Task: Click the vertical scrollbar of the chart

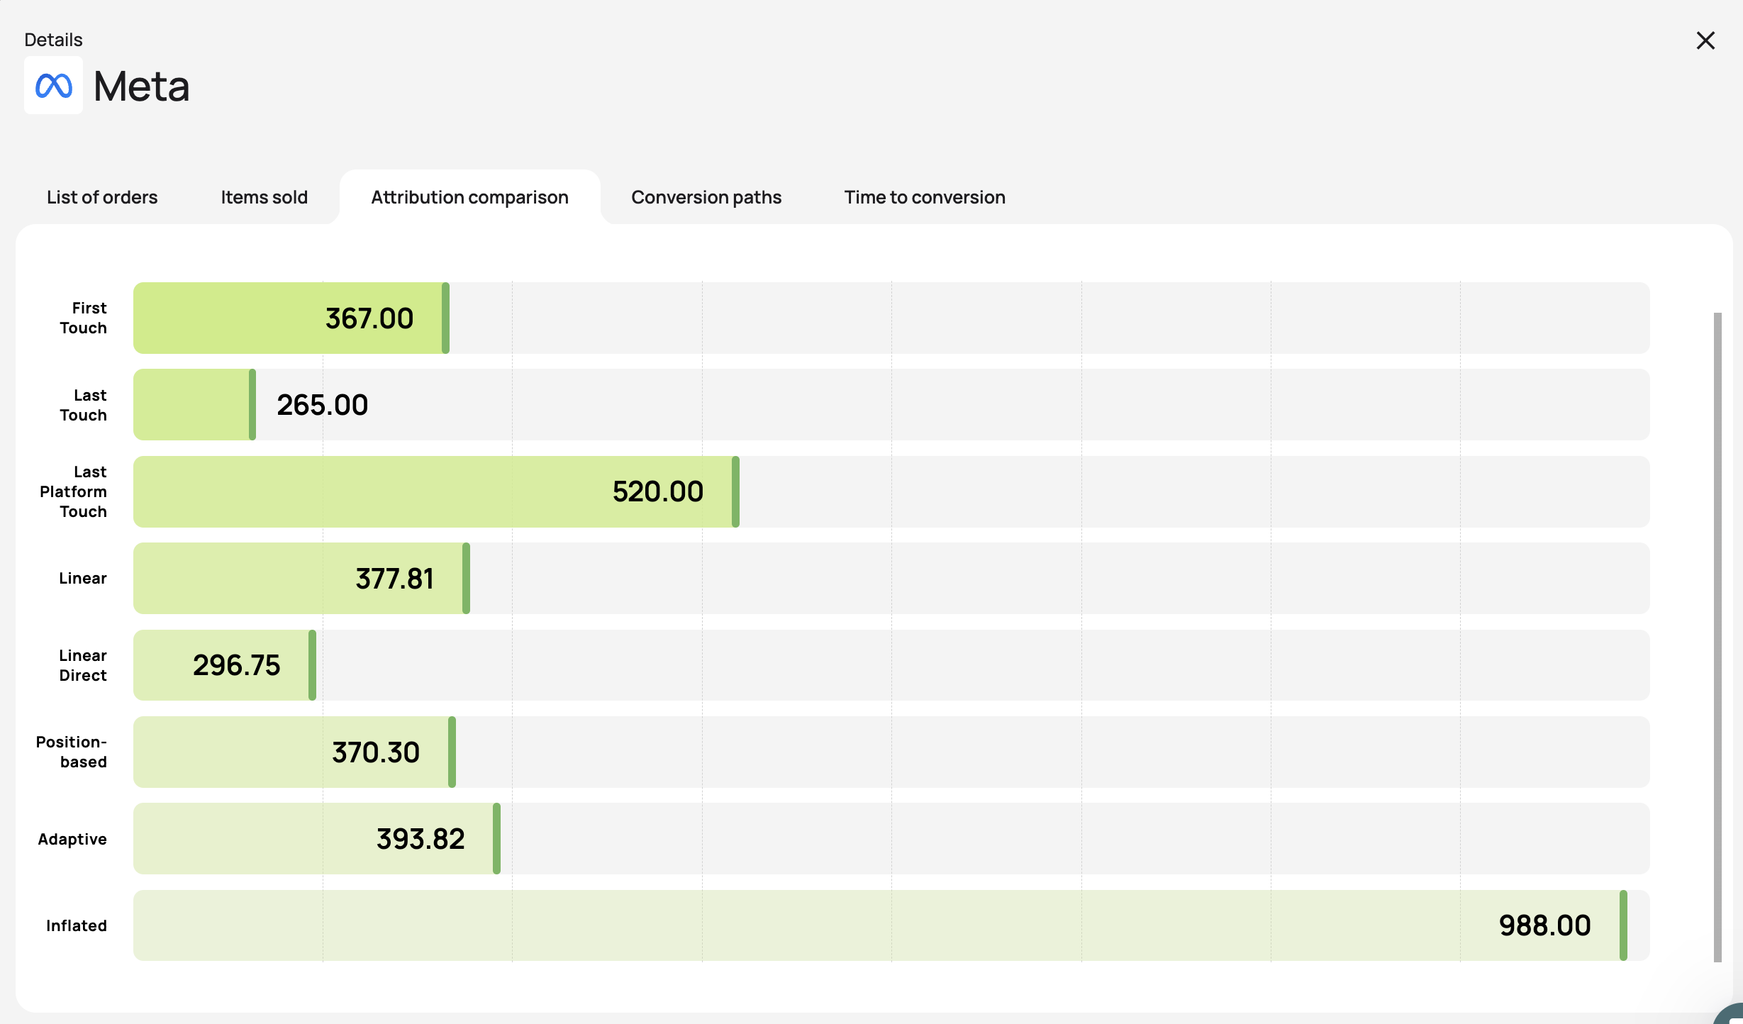Action: click(x=1717, y=637)
